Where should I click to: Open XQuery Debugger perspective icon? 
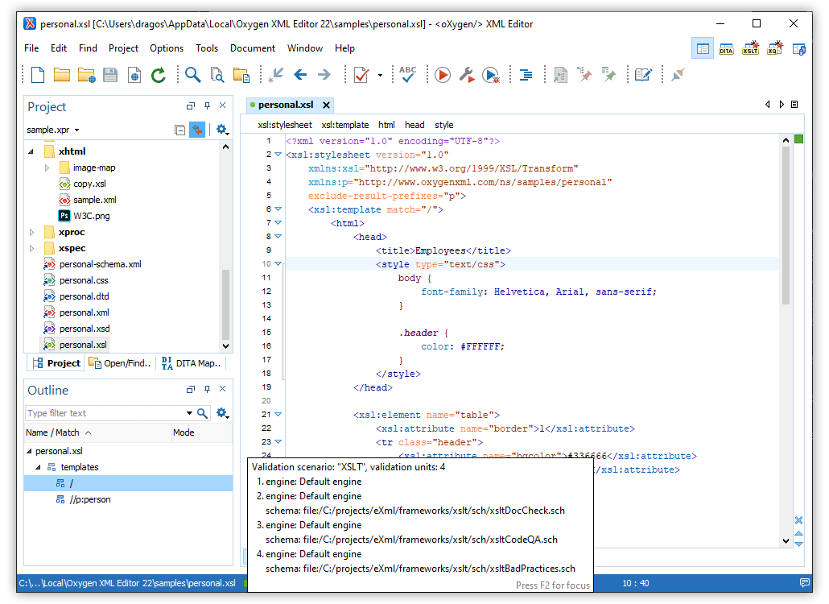[x=775, y=48]
